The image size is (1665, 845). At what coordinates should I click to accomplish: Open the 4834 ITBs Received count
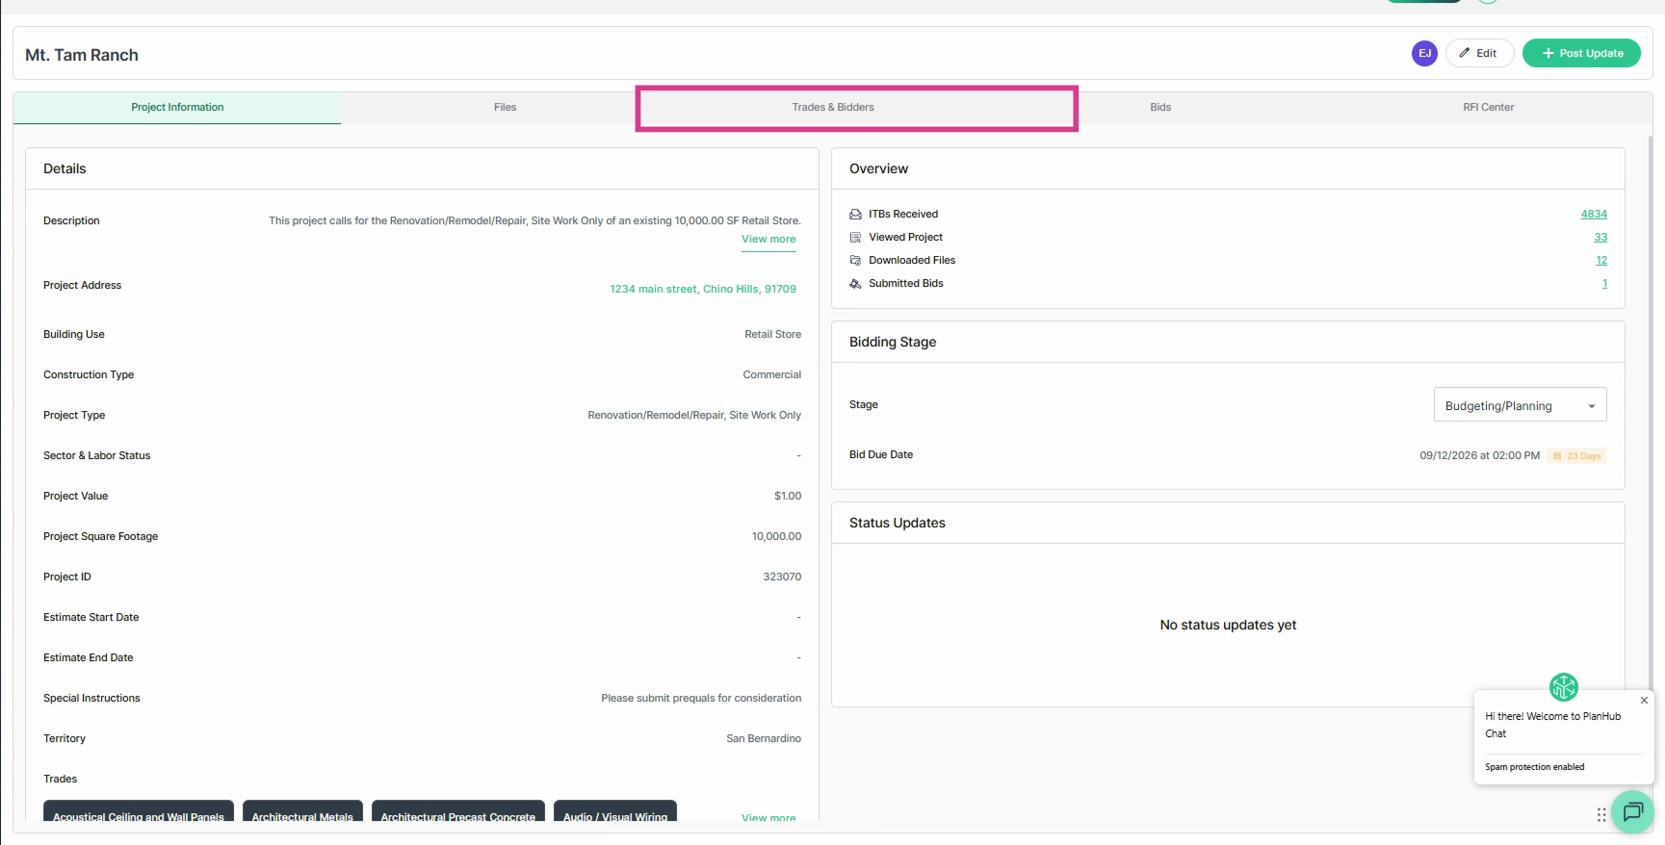pyautogui.click(x=1594, y=215)
